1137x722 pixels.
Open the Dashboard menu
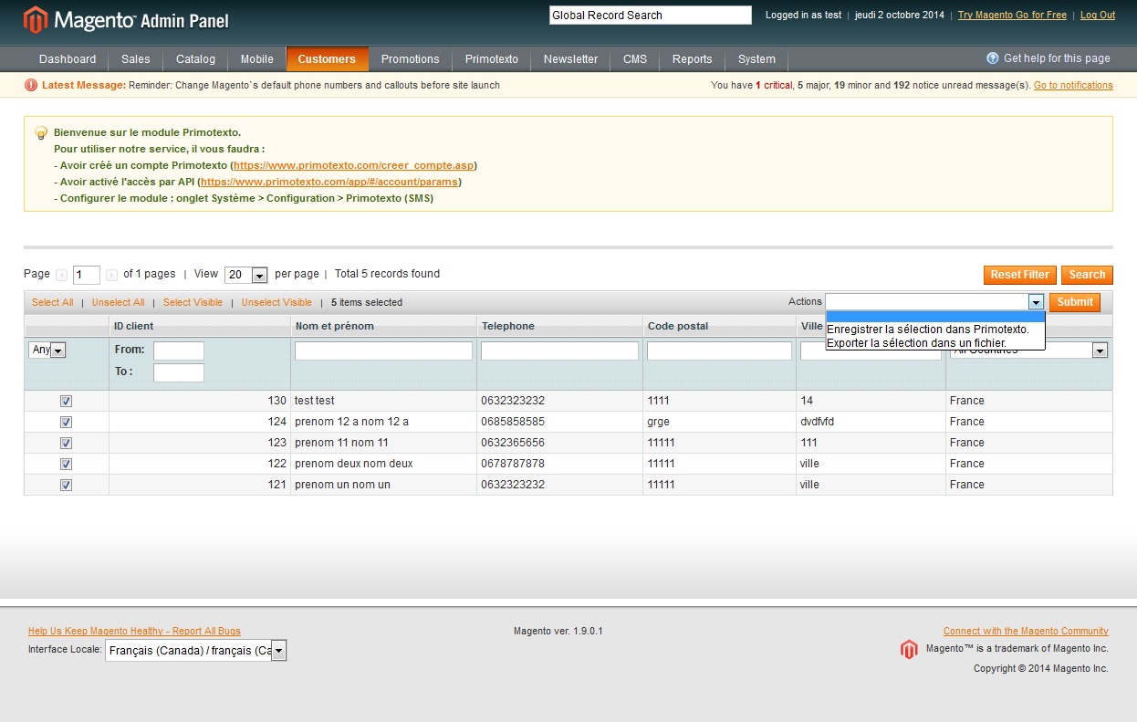click(68, 59)
